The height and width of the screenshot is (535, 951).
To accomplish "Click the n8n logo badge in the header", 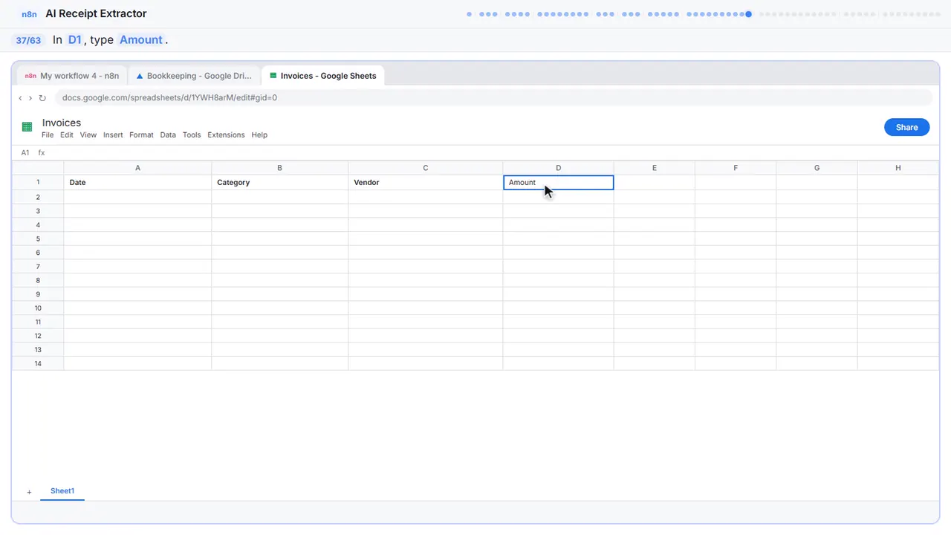I will tap(29, 14).
